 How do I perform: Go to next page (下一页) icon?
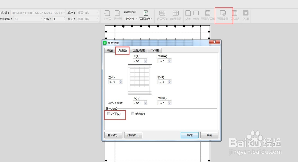click(117, 15)
